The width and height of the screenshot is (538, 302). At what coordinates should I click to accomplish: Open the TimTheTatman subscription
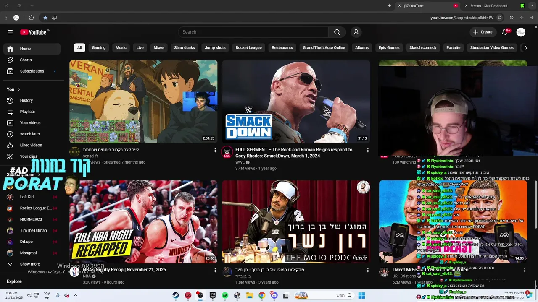click(x=32, y=231)
